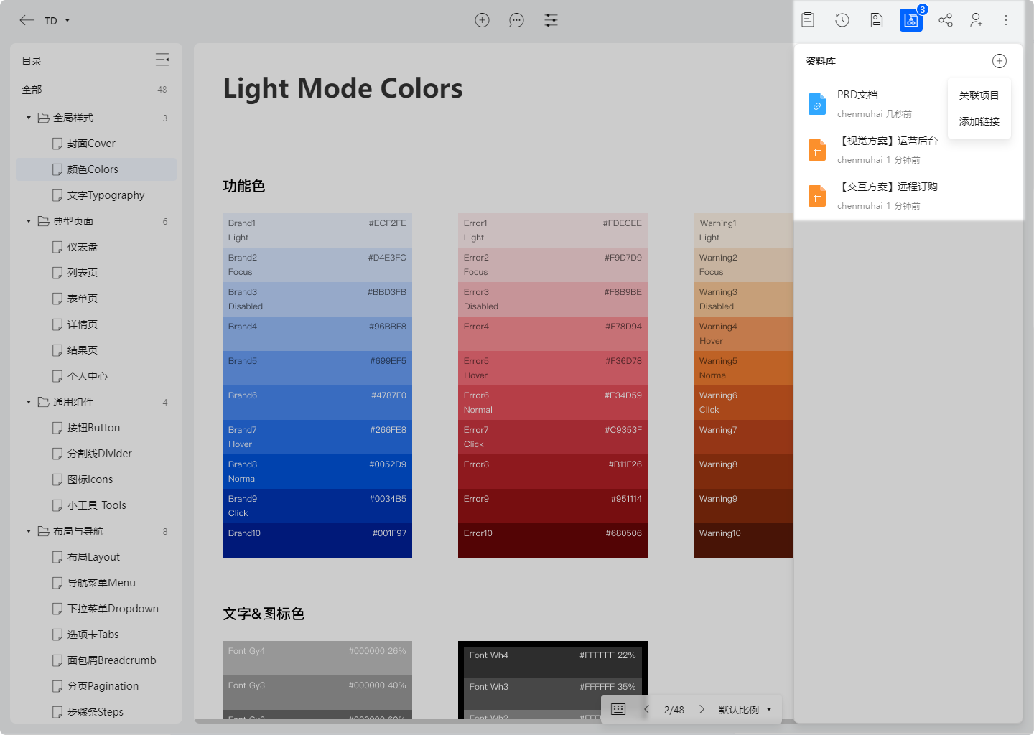Click the Warning5 Normal swatch
The height and width of the screenshot is (735, 1034).
[x=743, y=368]
